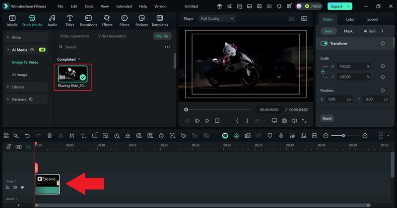This screenshot has height=208, width=397.
Task: Click the player volume icon
Action: pyautogui.click(x=294, y=121)
